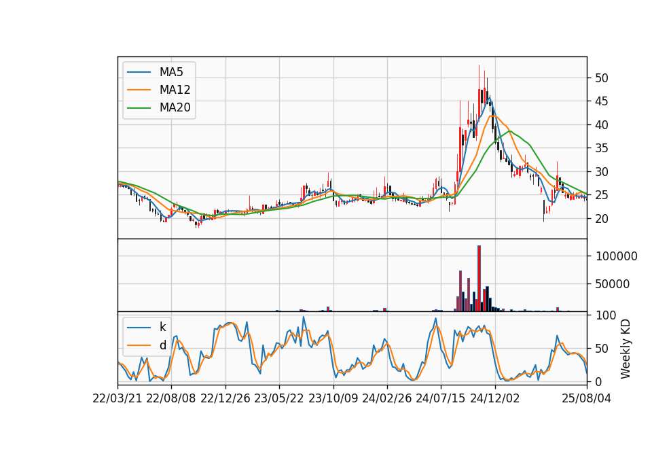Click the price axis value 45
This screenshot has height=469, width=652.
(x=602, y=101)
